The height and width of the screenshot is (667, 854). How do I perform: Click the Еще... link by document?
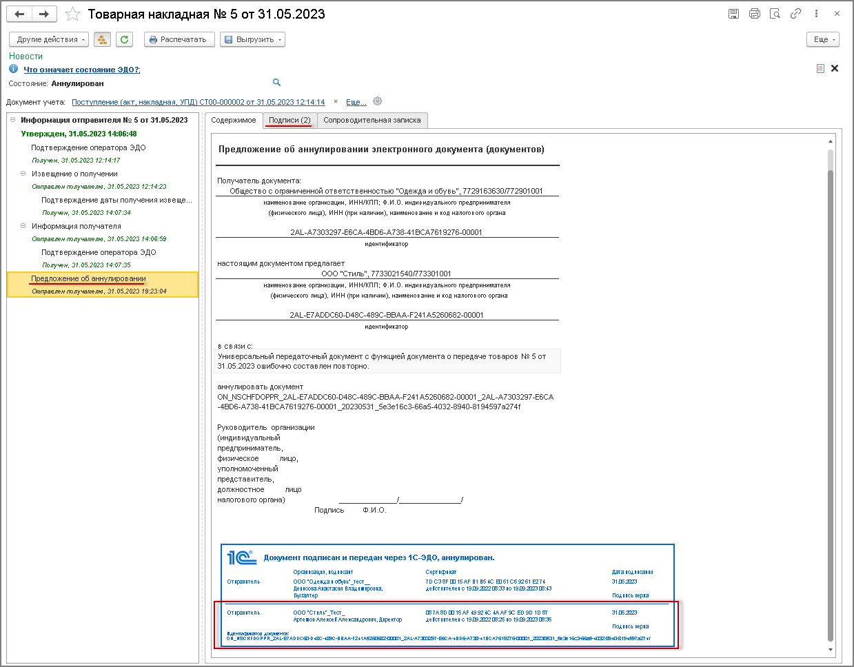356,102
